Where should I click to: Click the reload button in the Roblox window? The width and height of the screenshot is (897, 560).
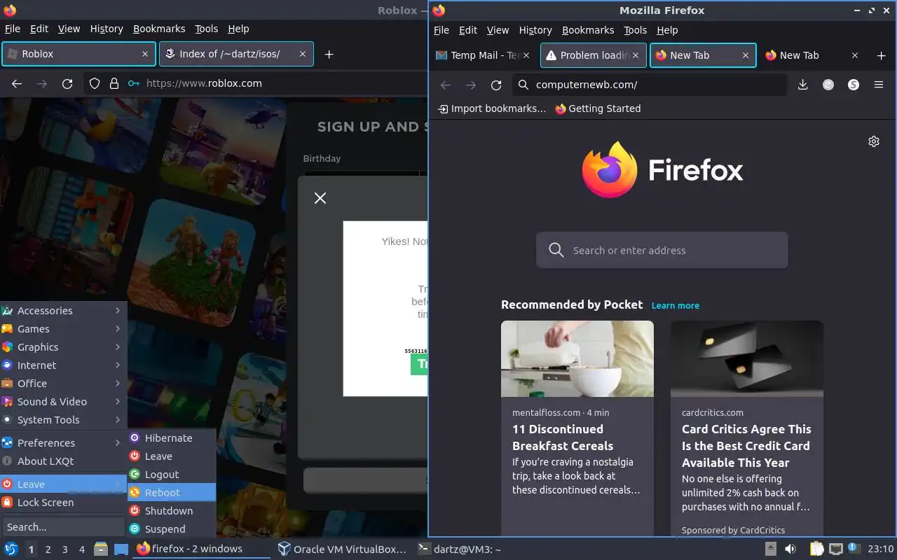click(67, 83)
